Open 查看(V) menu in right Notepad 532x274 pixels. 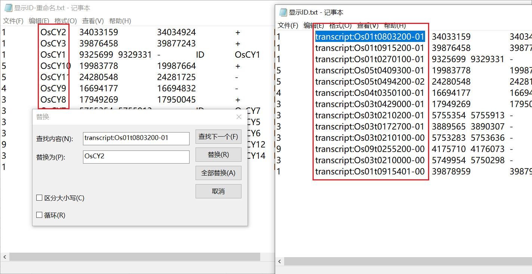(x=368, y=25)
